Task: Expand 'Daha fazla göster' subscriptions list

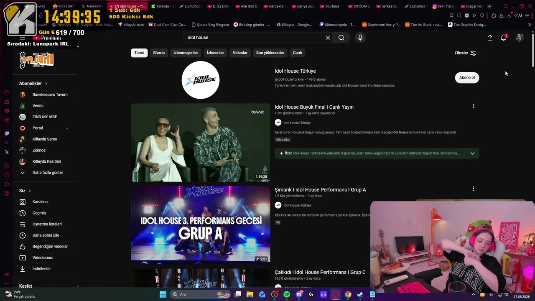Action: 44,173
